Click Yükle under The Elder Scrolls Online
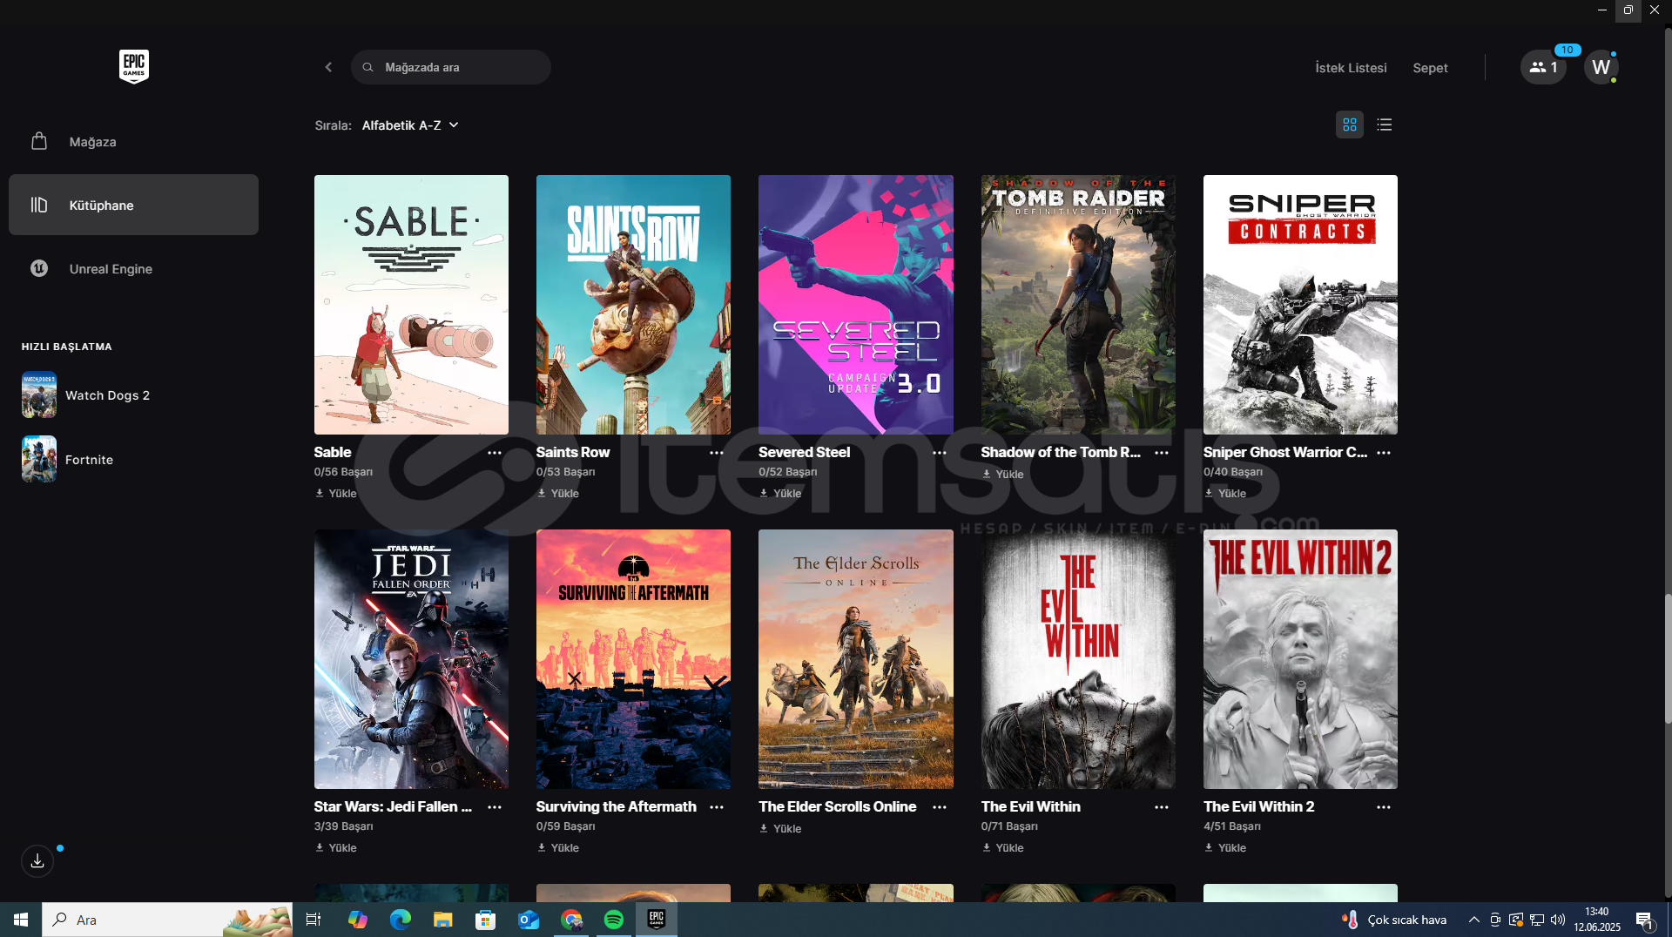Screen dimensions: 1672x937 [x=780, y=828]
